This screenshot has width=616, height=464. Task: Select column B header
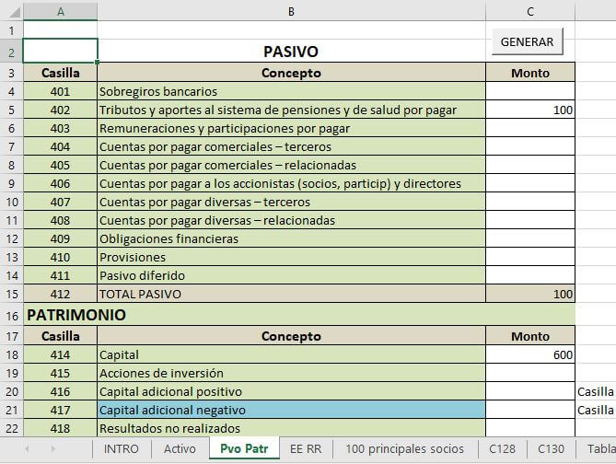pyautogui.click(x=291, y=11)
